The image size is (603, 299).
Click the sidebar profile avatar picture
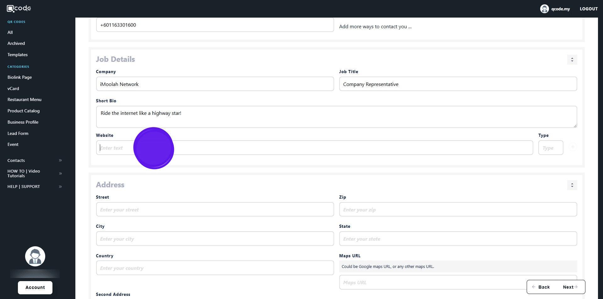pos(35,256)
